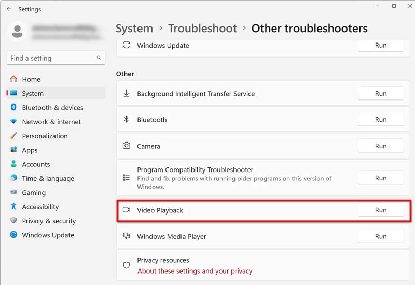415x285 pixels.
Task: Open the Home settings page
Action: point(56,79)
